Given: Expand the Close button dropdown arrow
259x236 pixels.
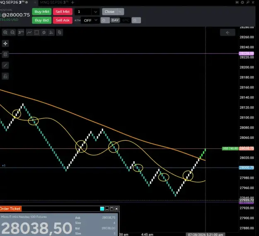Looking at the screenshot, I should pyautogui.click(x=121, y=12).
